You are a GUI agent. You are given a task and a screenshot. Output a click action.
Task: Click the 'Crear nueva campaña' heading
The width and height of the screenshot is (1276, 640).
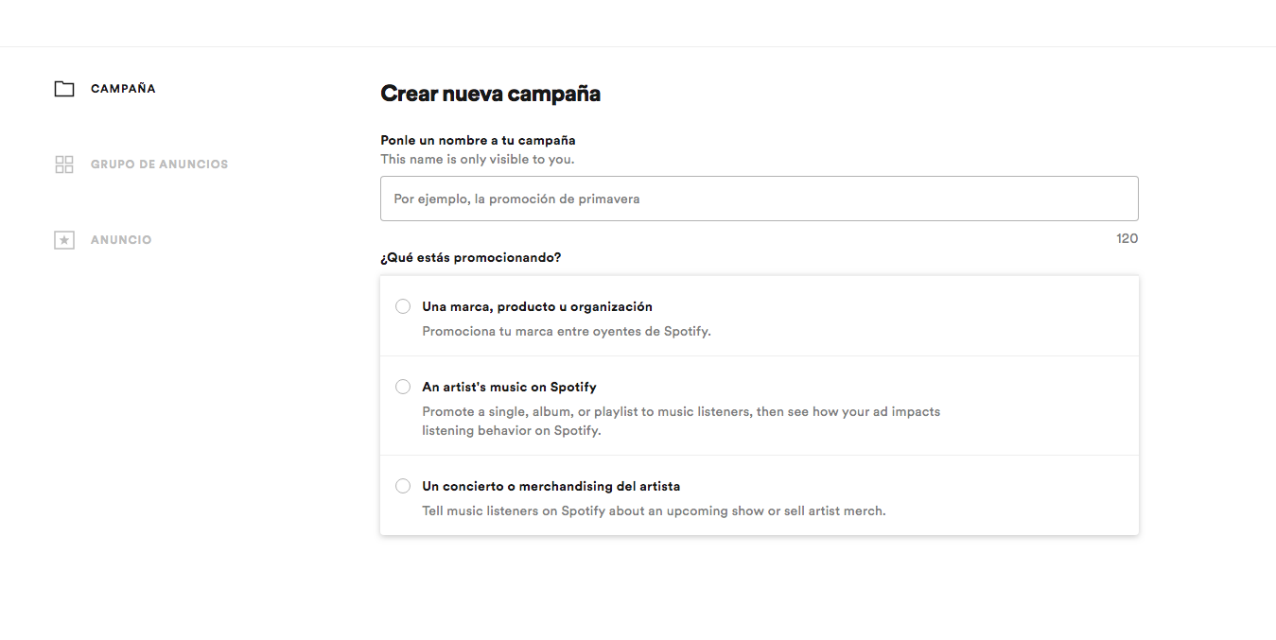click(490, 94)
